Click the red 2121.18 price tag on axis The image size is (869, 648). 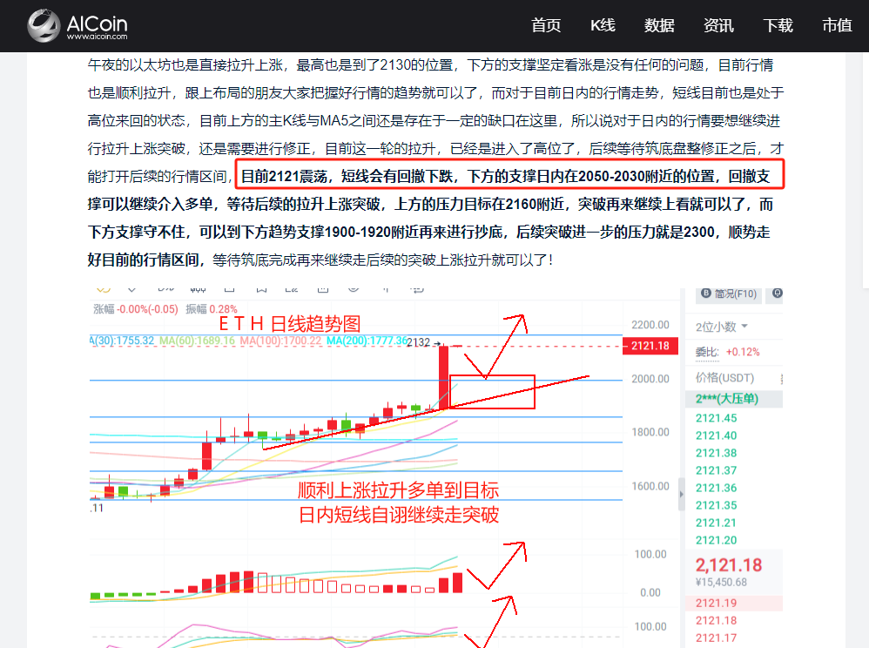(650, 346)
